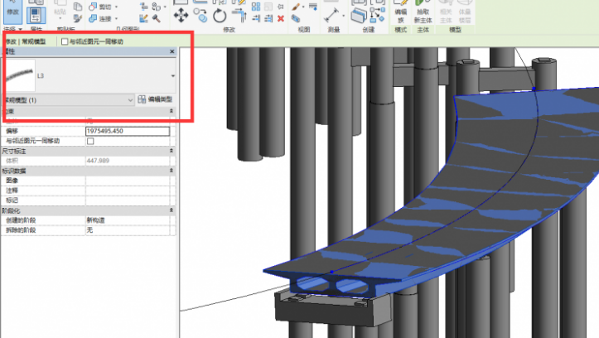Select the measure between two points tool
Image resolution: width=599 pixels, height=338 pixels.
click(x=331, y=15)
